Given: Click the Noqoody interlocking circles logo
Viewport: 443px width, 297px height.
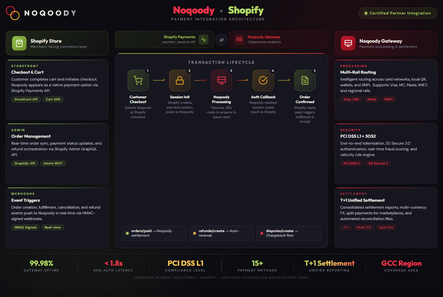Looking at the screenshot, I should [x=13, y=13].
